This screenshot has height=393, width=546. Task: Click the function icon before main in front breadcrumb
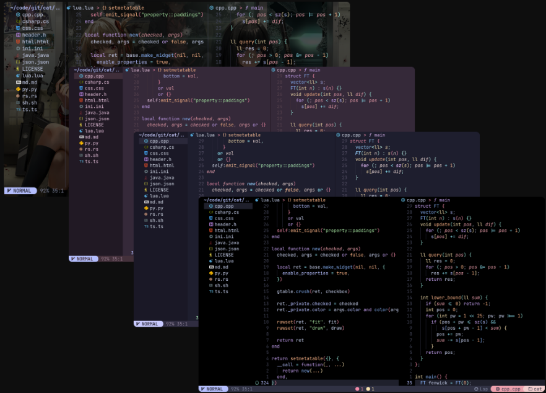436,200
